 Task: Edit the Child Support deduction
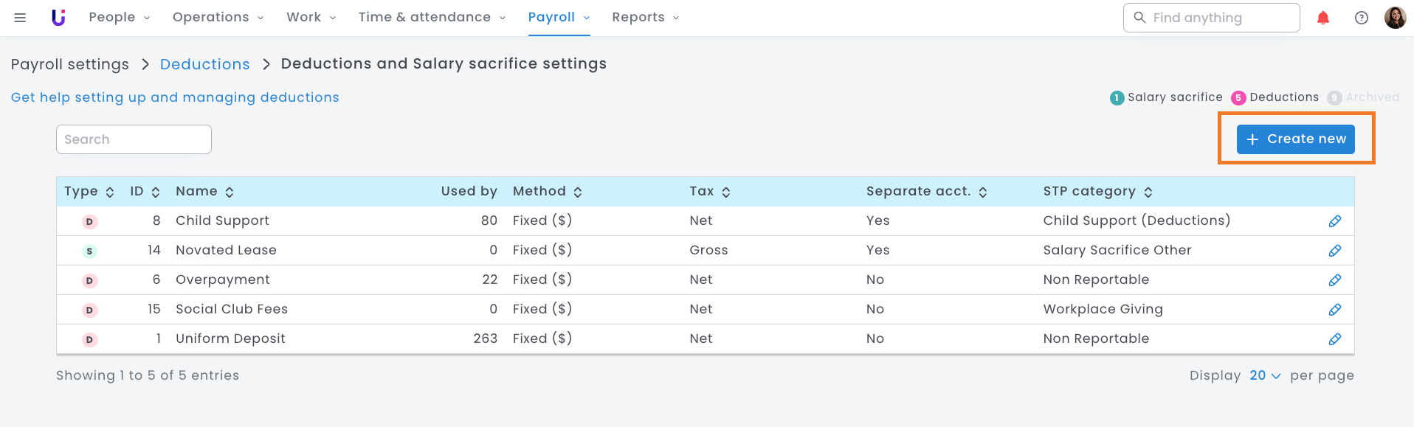tap(1334, 221)
